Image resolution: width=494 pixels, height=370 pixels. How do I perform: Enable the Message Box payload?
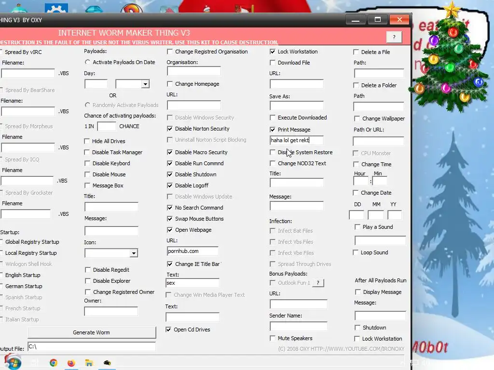coord(87,185)
